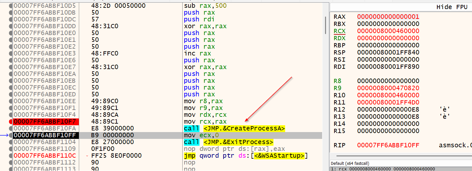Select the RAX register value
Screen dimensions: 472x171
click(x=388, y=17)
